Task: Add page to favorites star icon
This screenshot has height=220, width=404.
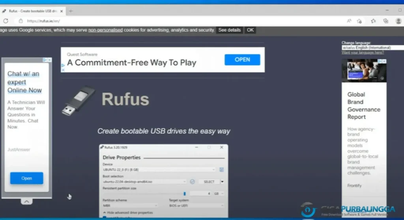Action: coord(359,21)
